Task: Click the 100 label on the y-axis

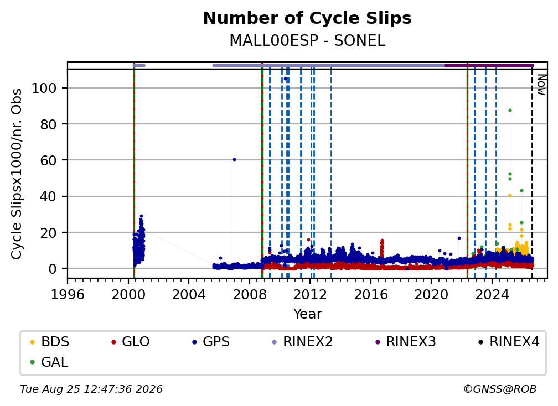Action: (44, 88)
